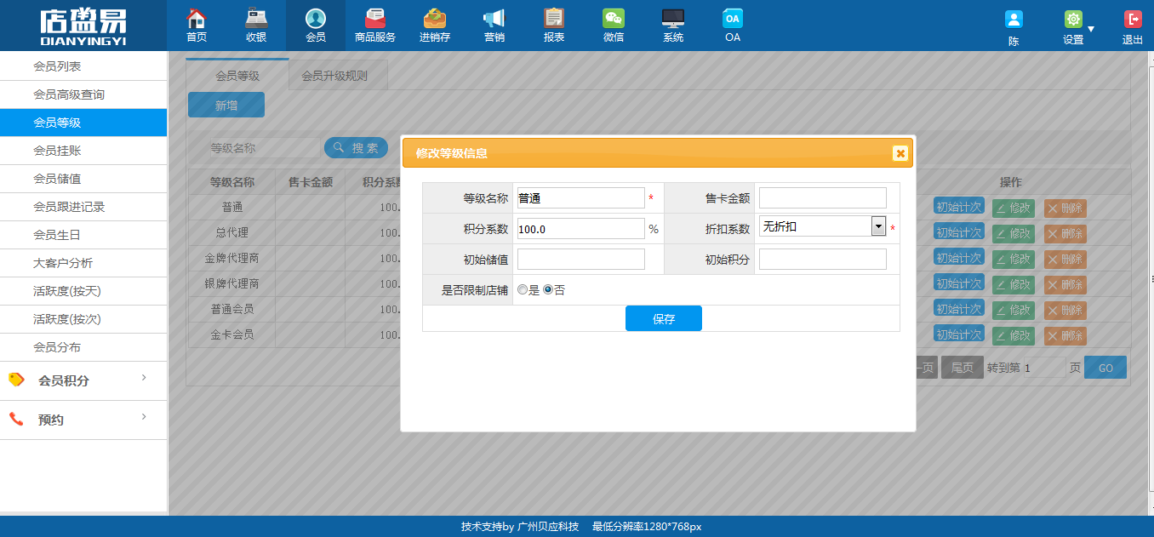Click the 保存 save button

[664, 318]
